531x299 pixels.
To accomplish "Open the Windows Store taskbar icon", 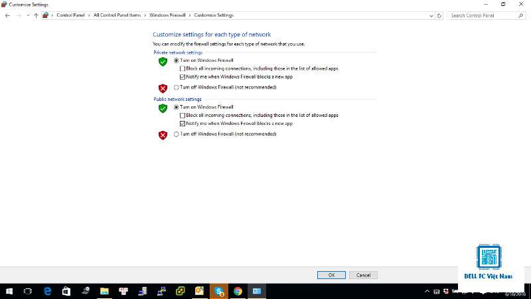I will coord(66,291).
